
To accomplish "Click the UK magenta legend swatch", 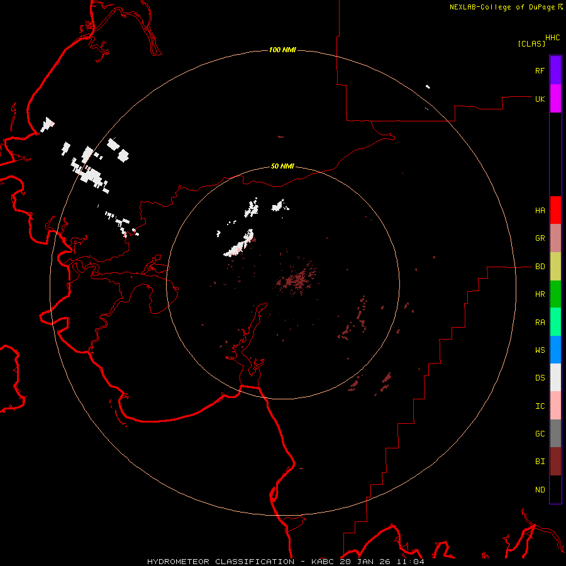I will pyautogui.click(x=555, y=99).
